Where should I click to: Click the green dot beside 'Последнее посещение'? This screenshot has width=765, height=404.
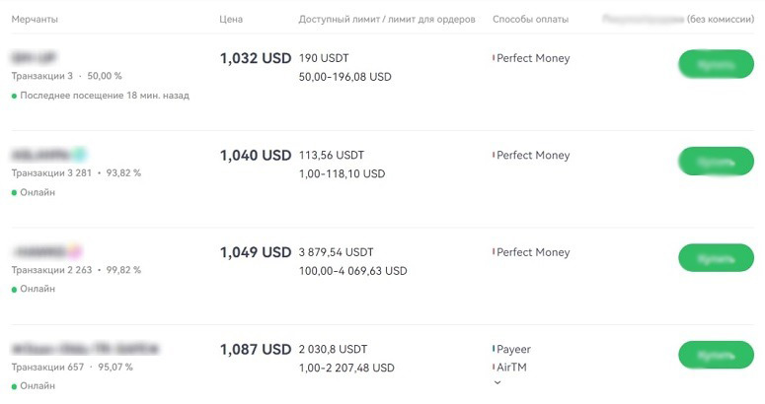tap(15, 97)
